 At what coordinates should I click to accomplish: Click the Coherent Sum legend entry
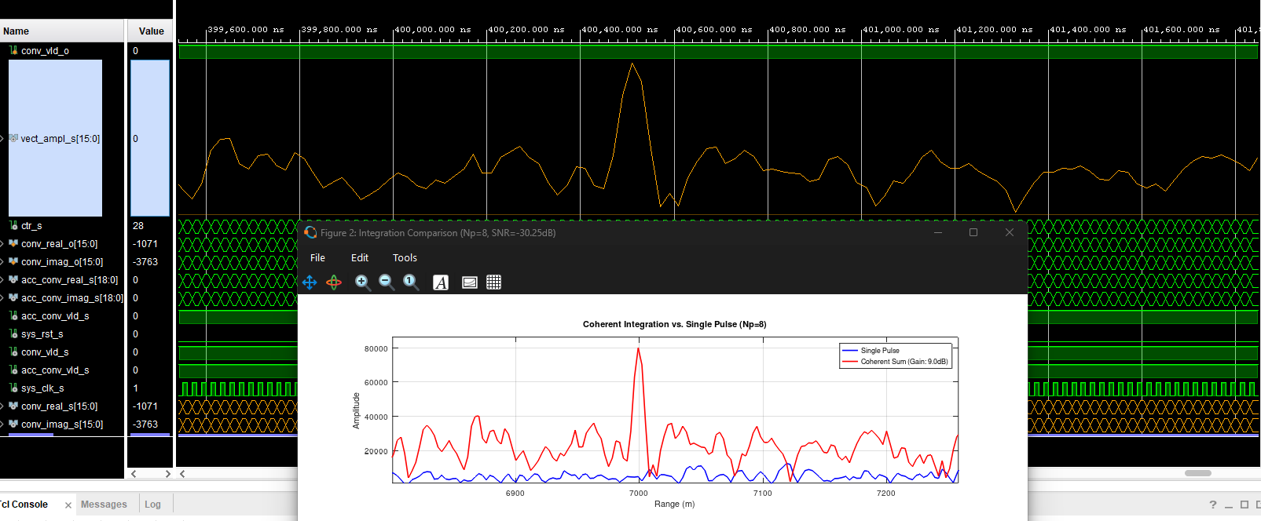click(896, 362)
